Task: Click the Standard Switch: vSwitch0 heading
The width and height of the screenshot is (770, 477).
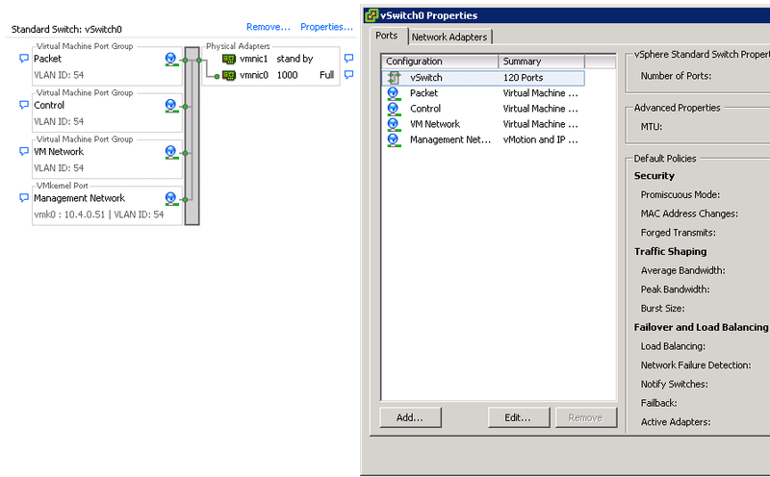Action: pos(66,30)
